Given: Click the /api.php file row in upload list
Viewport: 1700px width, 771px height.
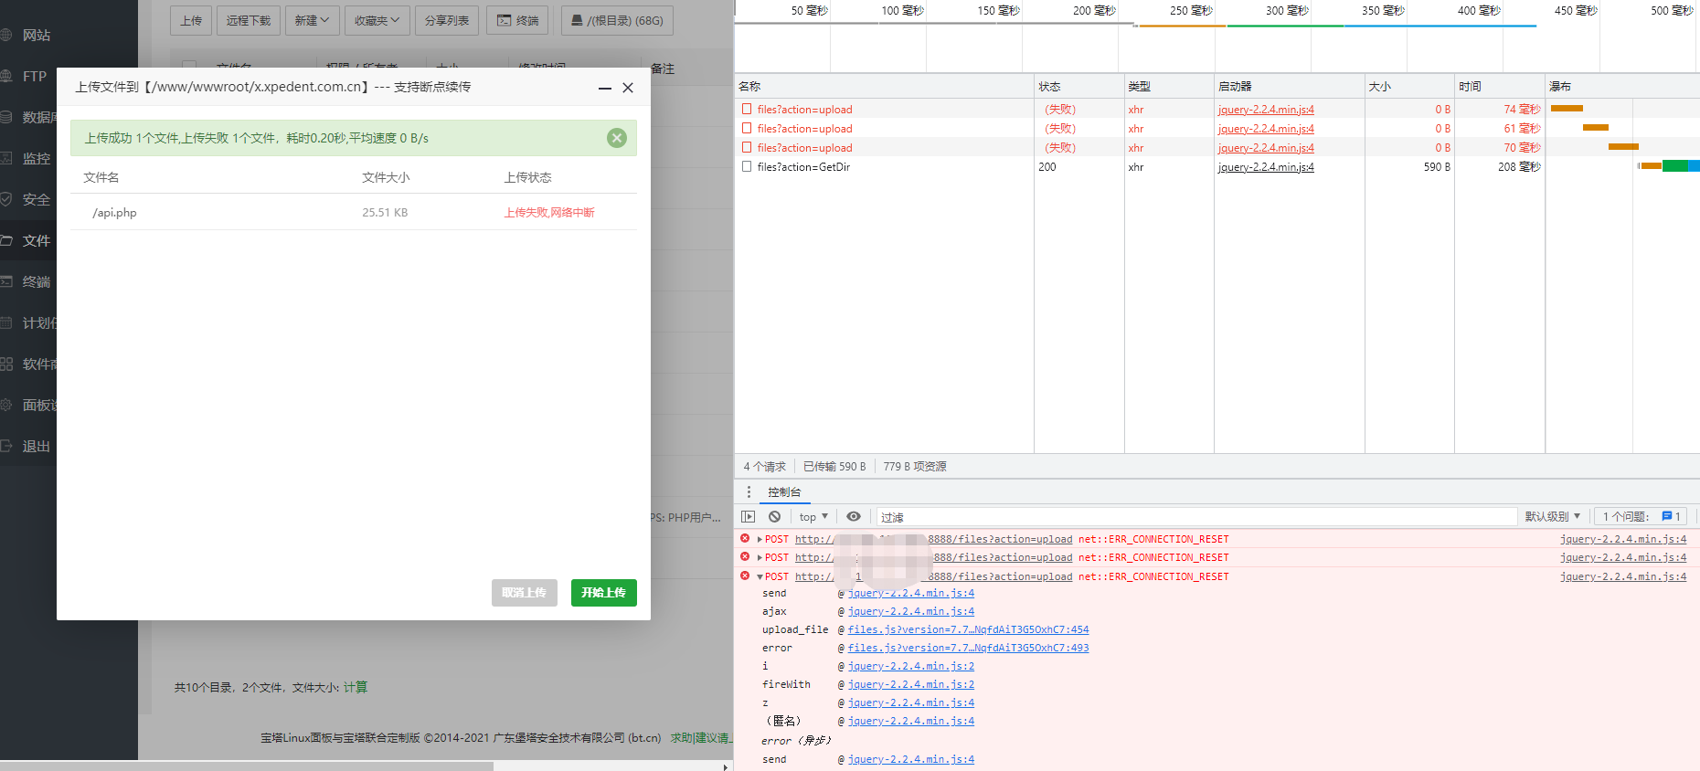Looking at the screenshot, I should [354, 212].
